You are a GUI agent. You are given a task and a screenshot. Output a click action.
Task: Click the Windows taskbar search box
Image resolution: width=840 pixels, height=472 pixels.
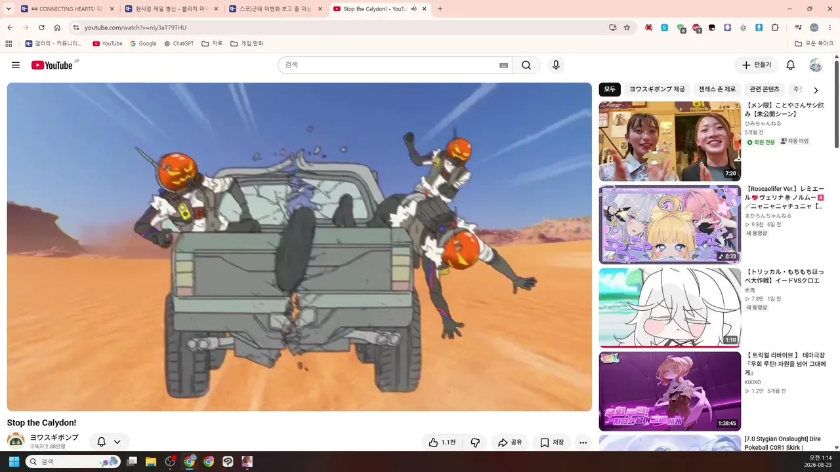click(x=72, y=462)
